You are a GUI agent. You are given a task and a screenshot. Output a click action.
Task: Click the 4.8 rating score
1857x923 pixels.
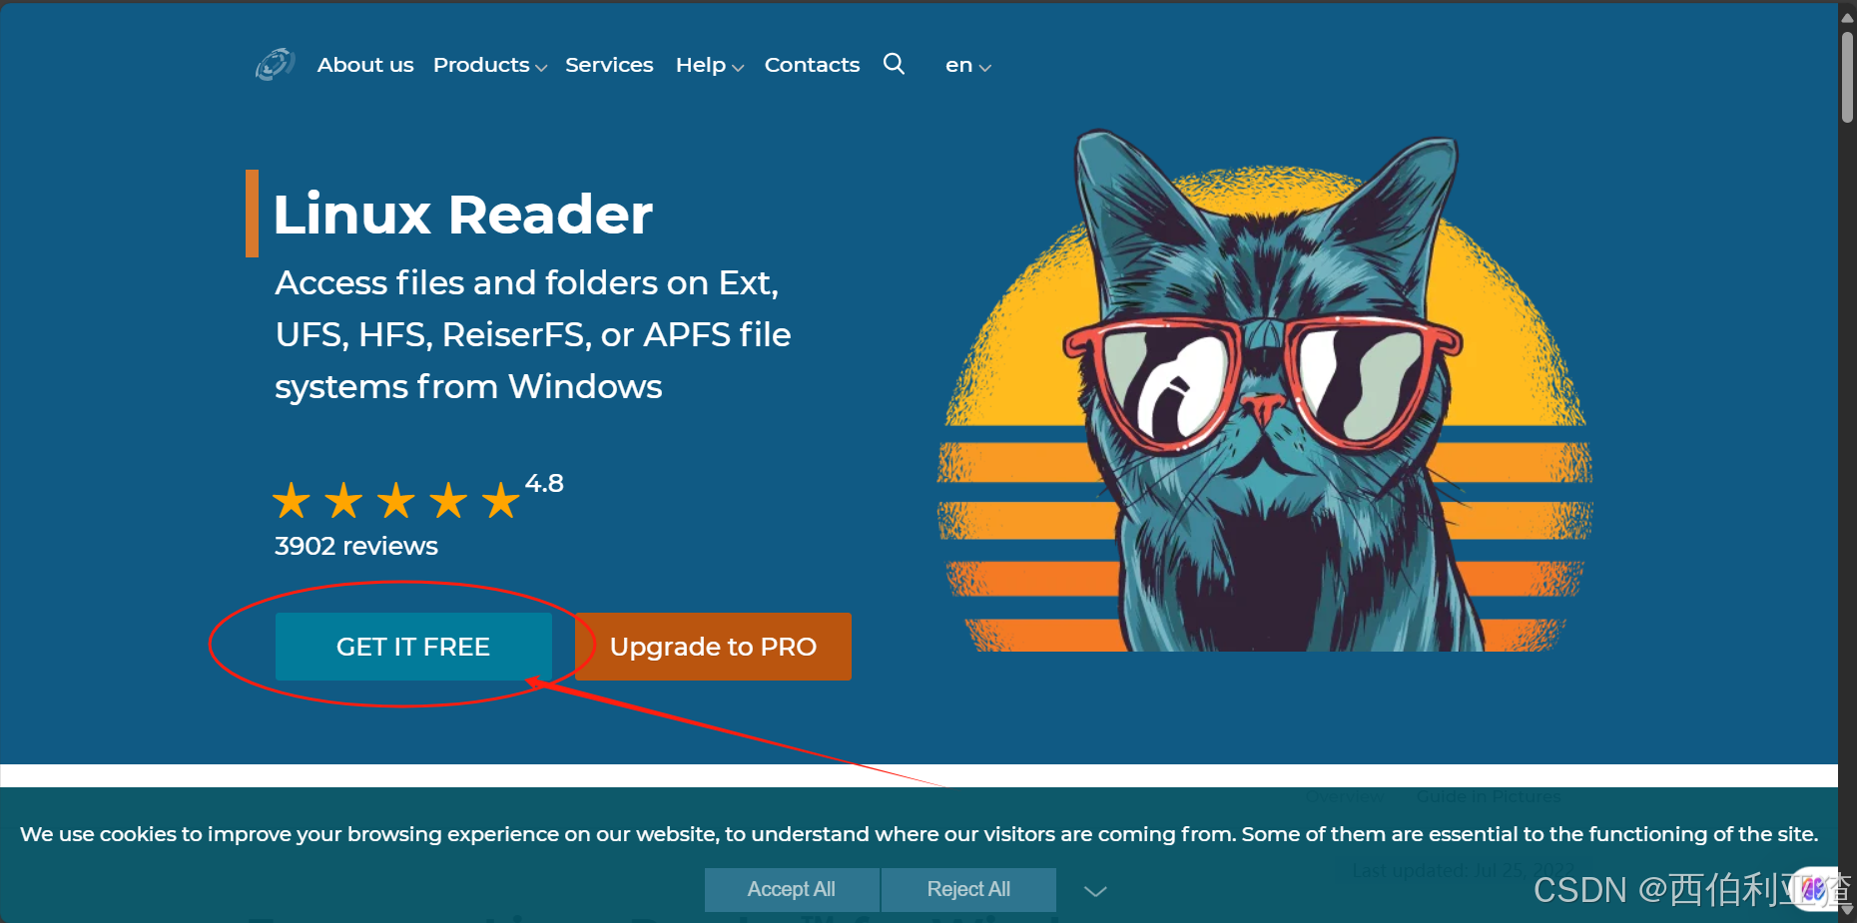544,484
